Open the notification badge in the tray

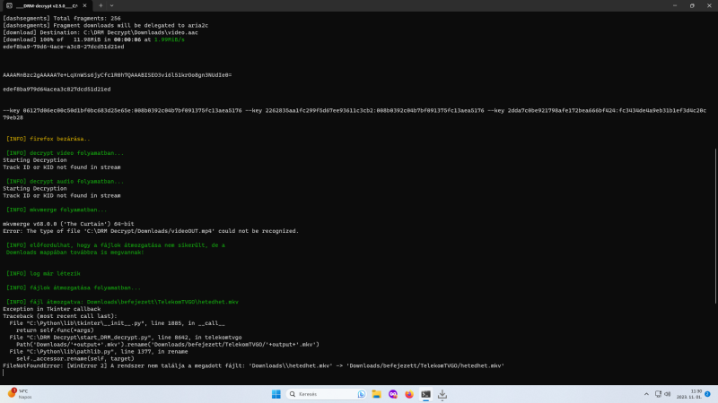click(707, 394)
